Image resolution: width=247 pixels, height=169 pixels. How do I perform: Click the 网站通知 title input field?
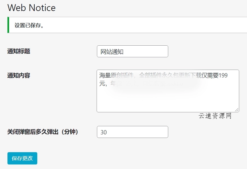pos(132,51)
